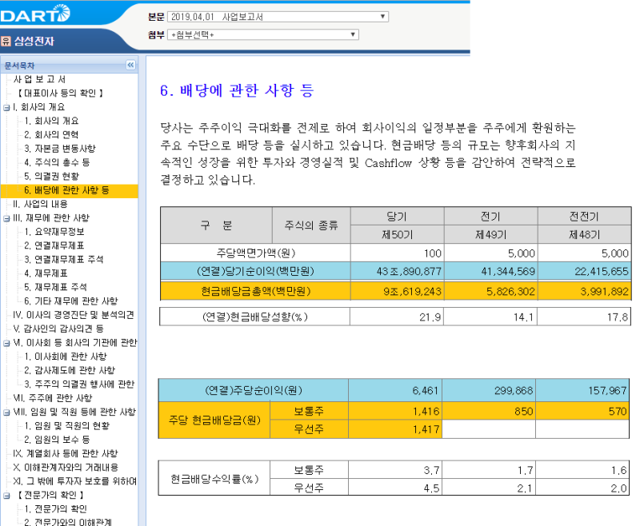Collapse the VIII. 임원 및 직원 등에 관한 사항 node
The width and height of the screenshot is (640, 526).
[6, 412]
